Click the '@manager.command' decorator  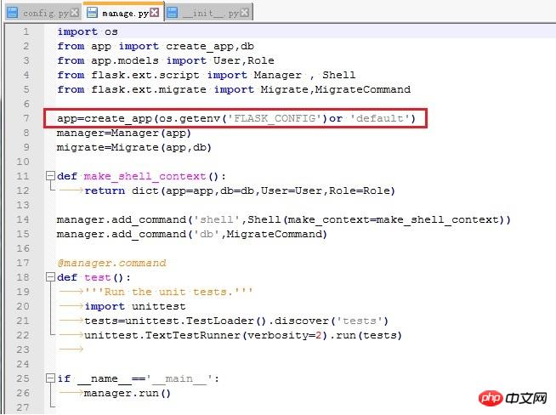point(111,263)
